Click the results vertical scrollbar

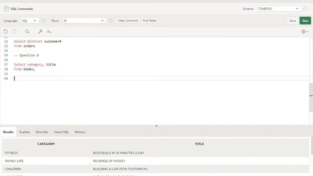(x=312, y=146)
